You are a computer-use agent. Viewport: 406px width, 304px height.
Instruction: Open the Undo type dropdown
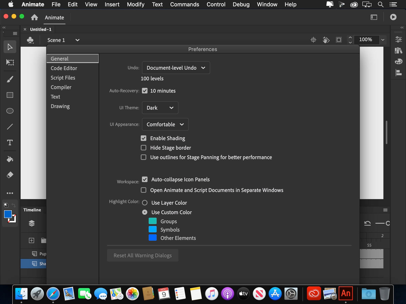(x=176, y=68)
